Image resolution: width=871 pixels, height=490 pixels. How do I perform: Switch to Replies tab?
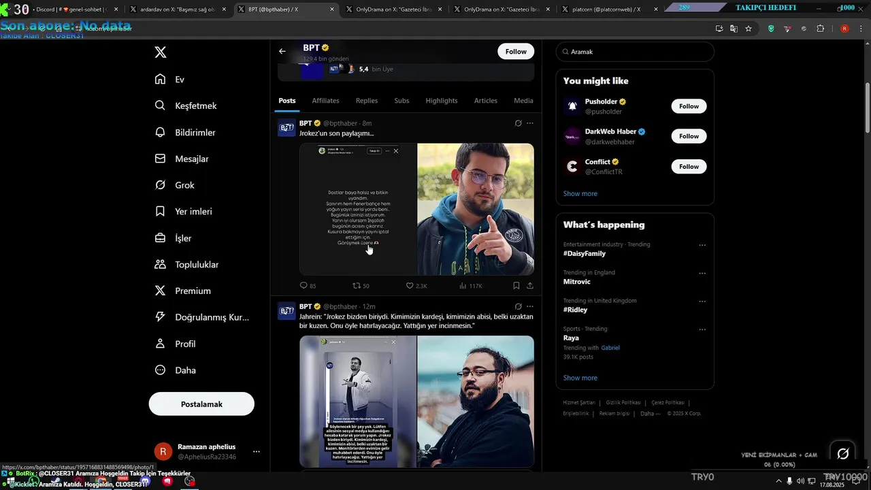[367, 101]
